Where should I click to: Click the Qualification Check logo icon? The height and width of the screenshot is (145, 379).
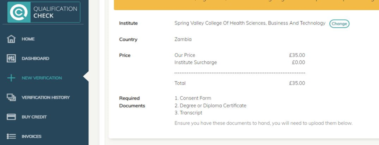click(19, 12)
